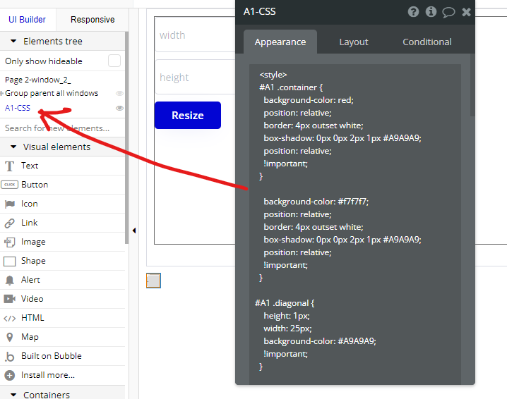Click the 'background-color: red;' CSS line
The height and width of the screenshot is (399, 507).
tap(309, 100)
